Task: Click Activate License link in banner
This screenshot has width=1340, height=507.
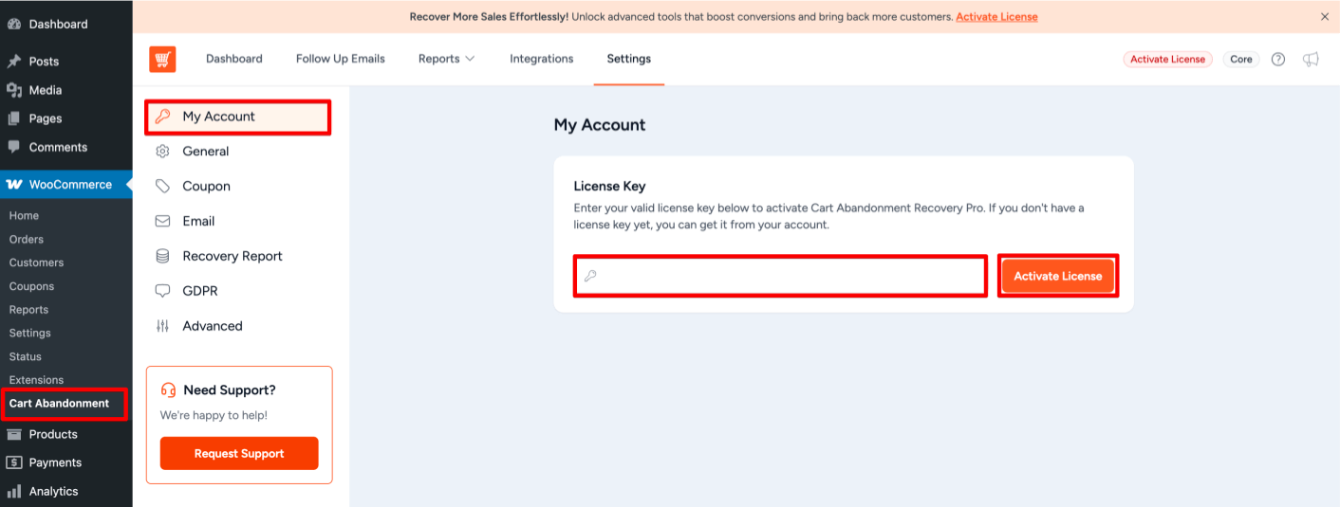Action: [996, 17]
